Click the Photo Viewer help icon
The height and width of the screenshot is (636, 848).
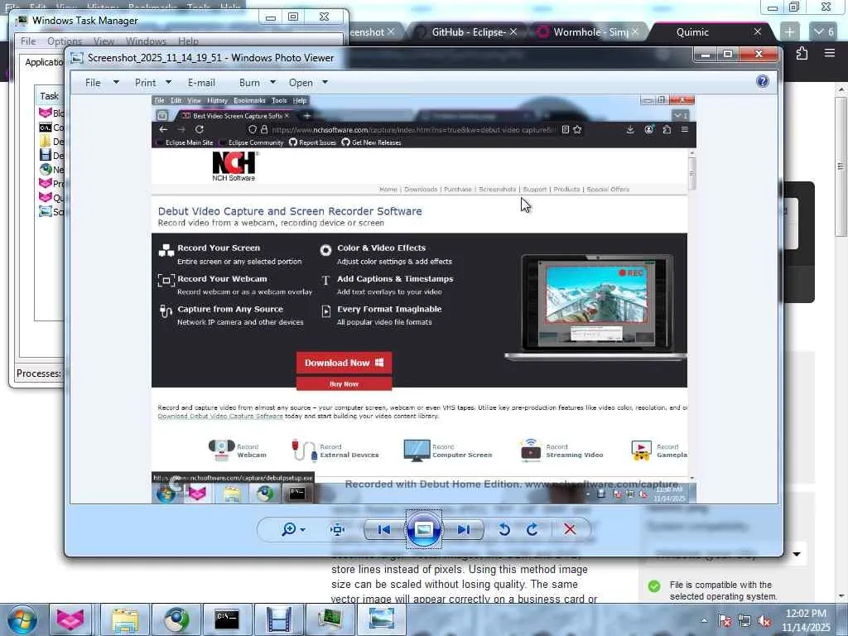(763, 81)
